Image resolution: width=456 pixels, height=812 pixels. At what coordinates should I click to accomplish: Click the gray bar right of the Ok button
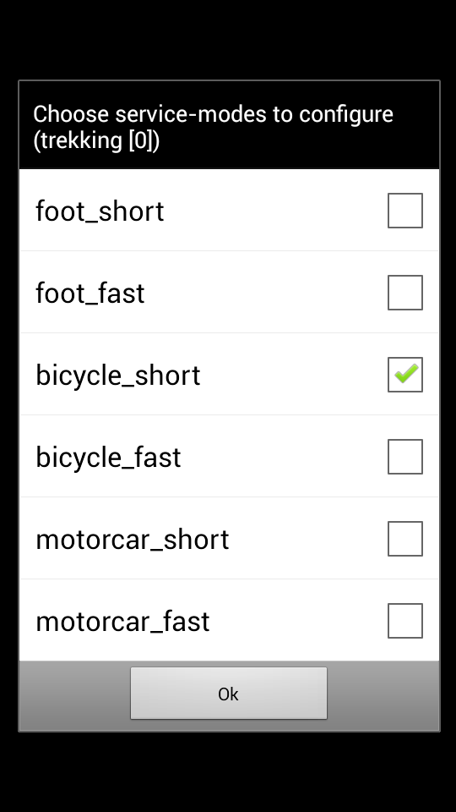pos(383,695)
